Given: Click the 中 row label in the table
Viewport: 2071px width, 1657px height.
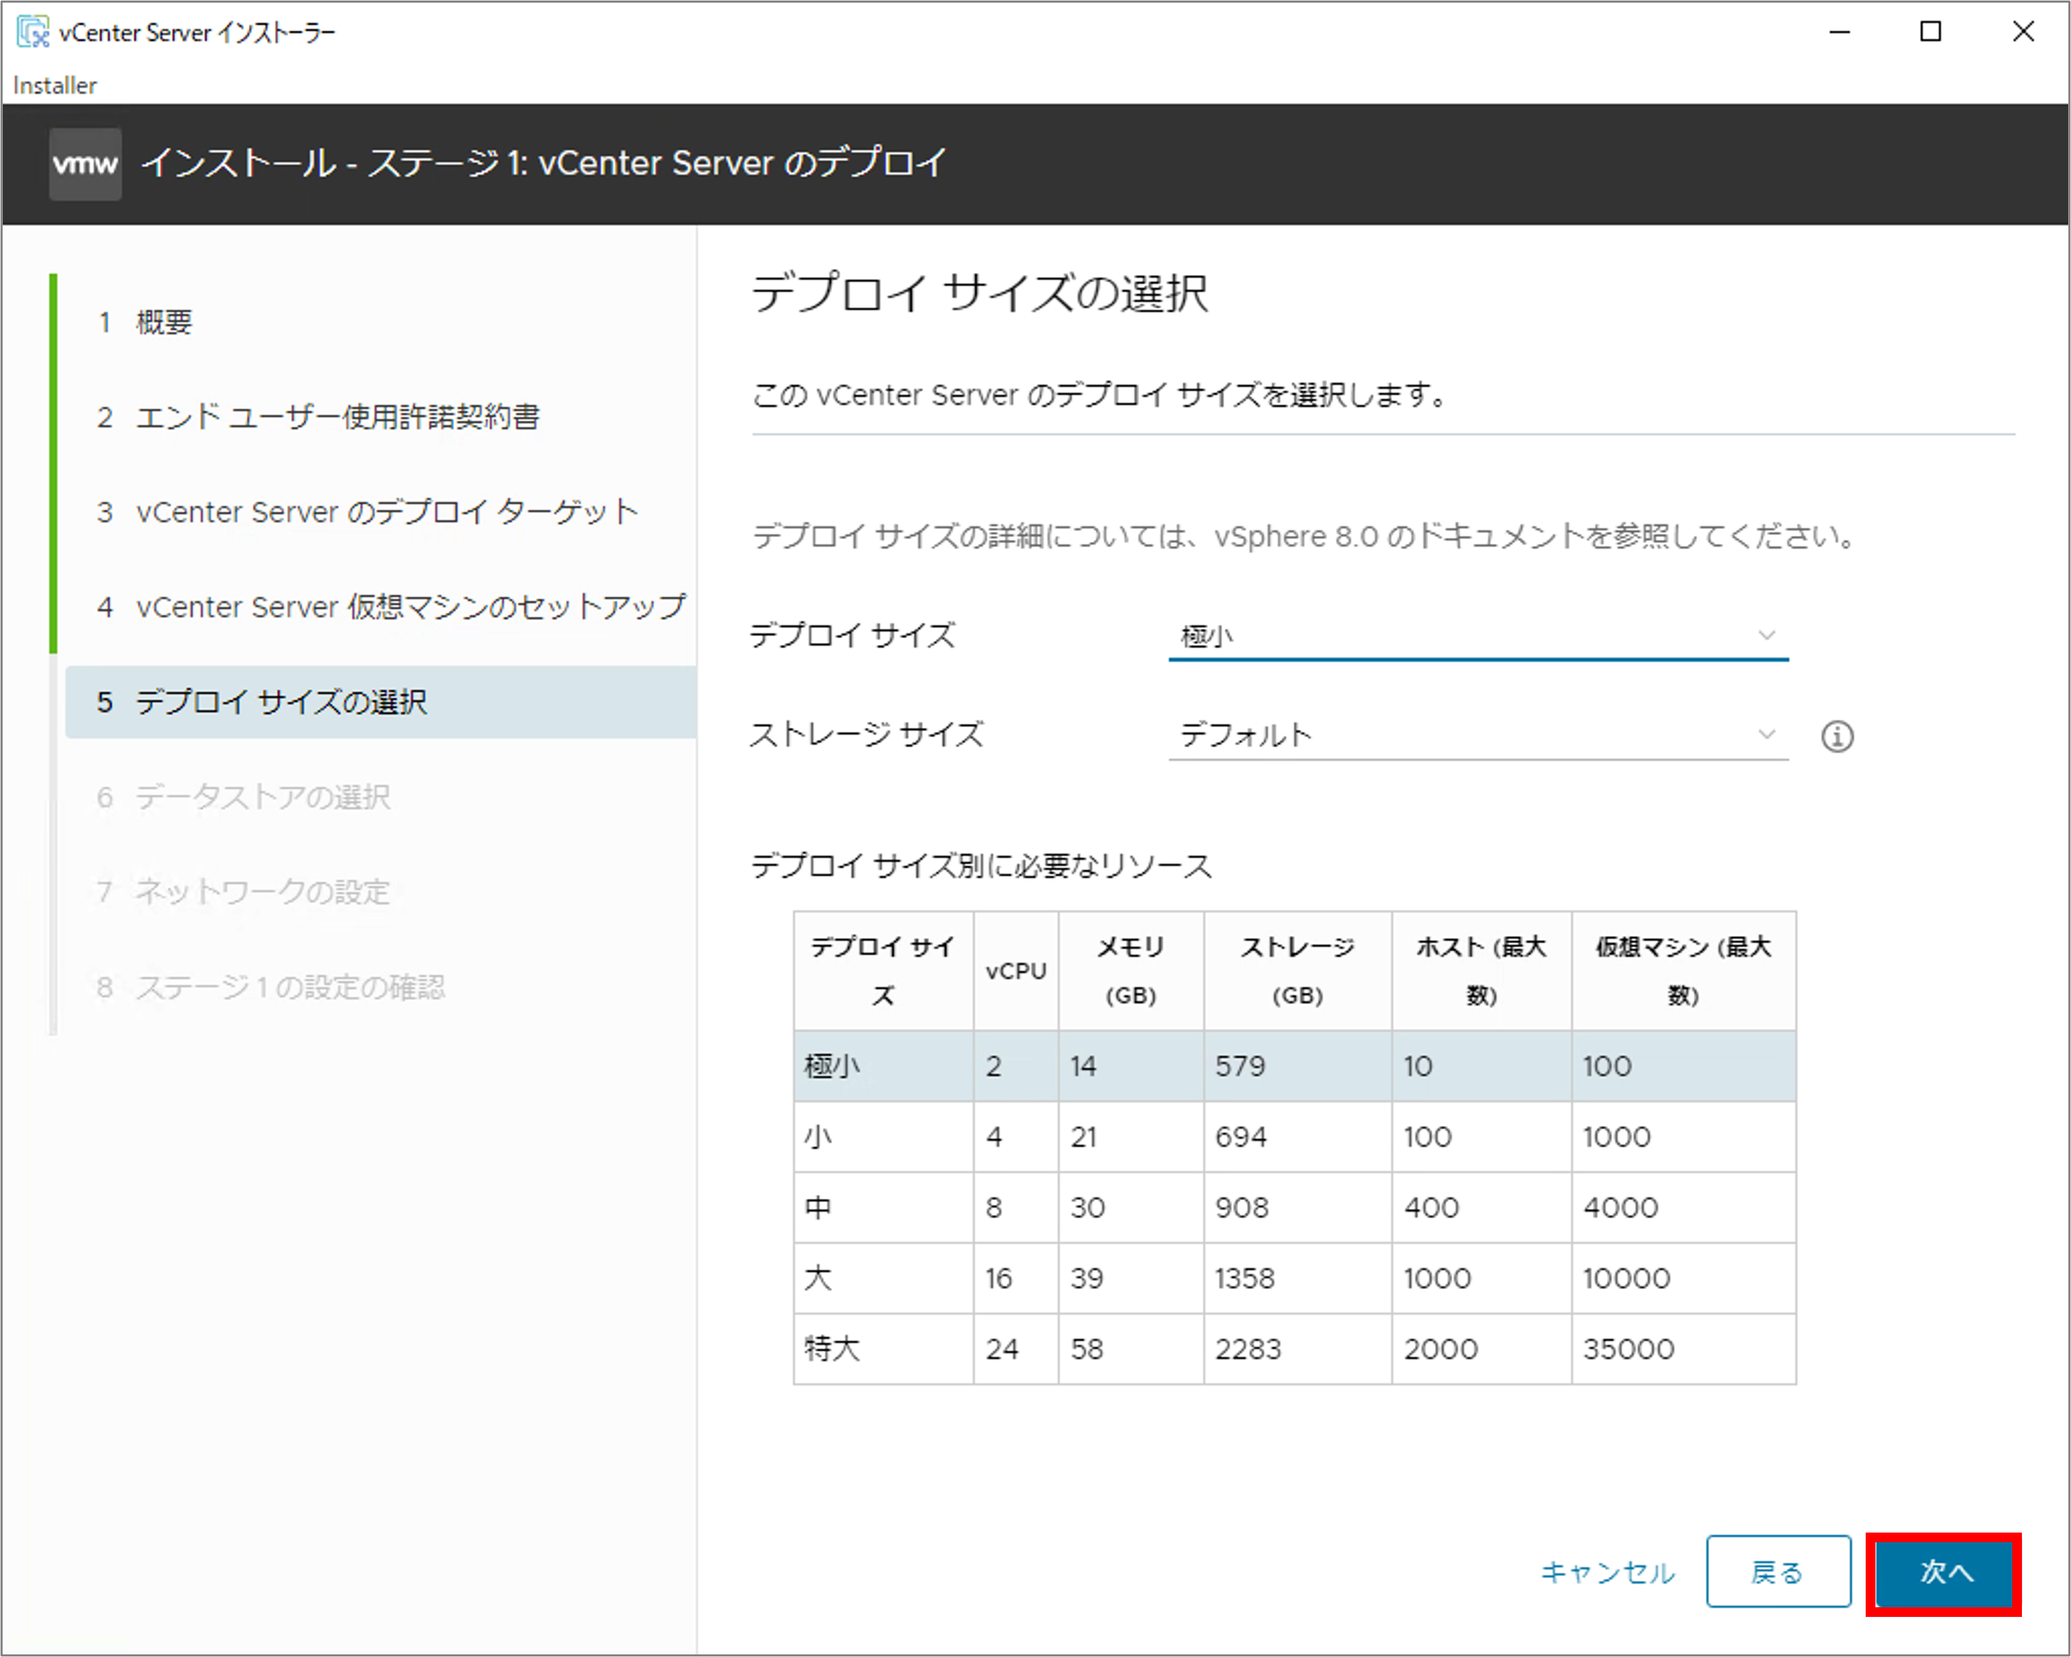Looking at the screenshot, I should click(818, 1208).
